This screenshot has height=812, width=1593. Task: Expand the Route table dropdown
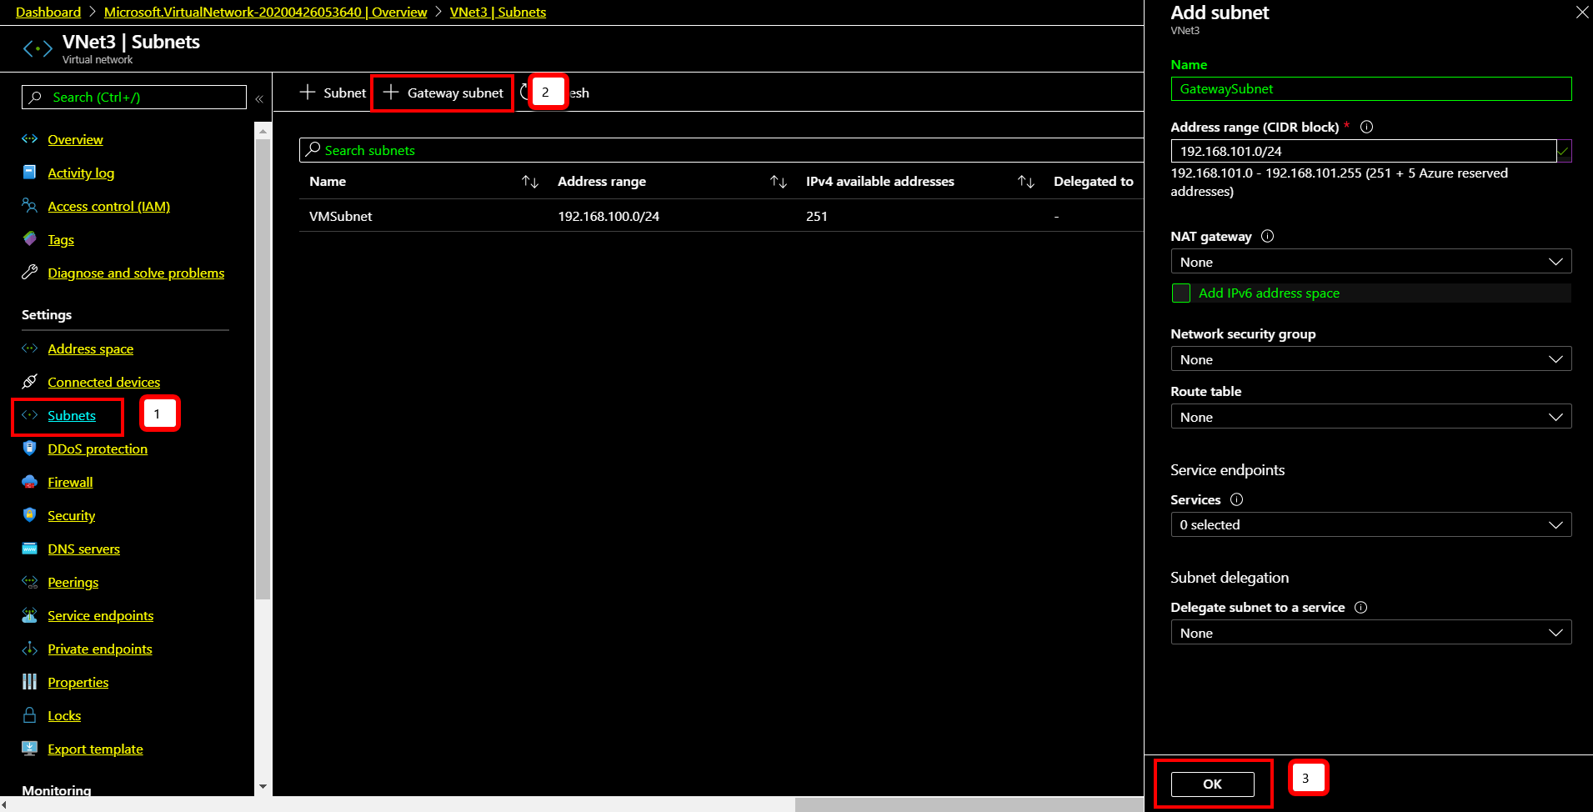coord(1371,417)
